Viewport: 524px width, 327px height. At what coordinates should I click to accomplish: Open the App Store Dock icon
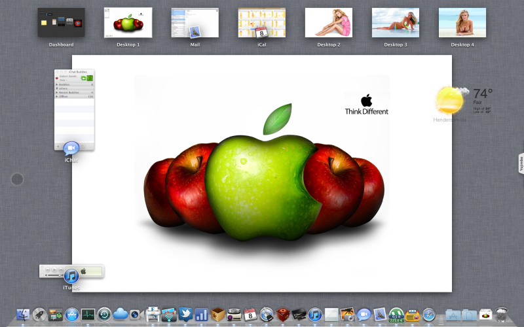[x=71, y=315]
